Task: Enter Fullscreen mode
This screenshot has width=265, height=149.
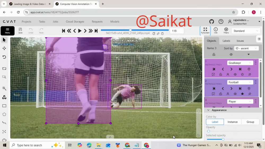Action: coord(205,30)
